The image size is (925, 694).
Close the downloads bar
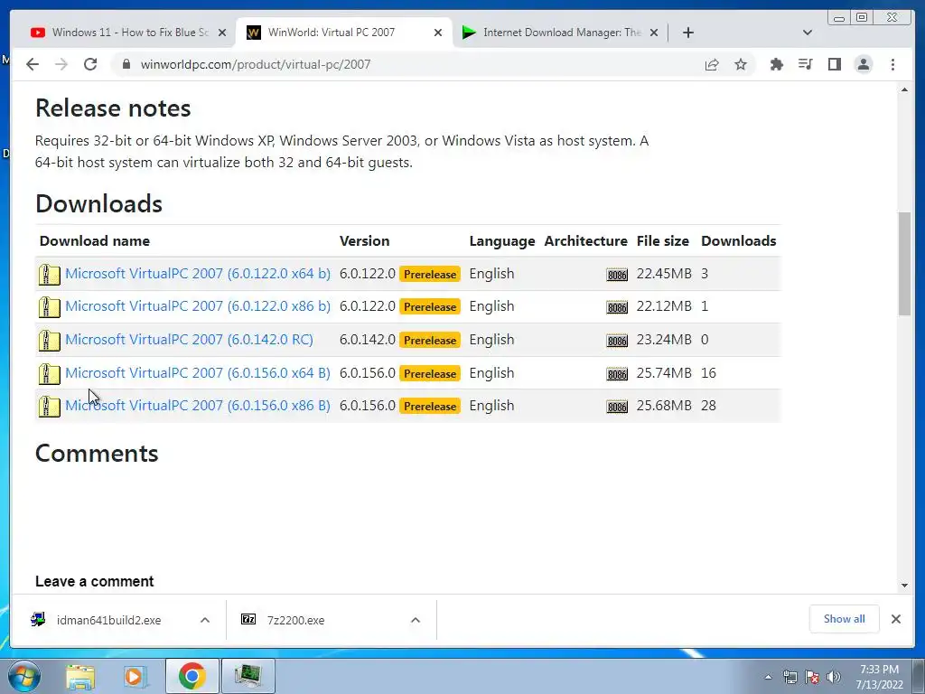tap(896, 619)
